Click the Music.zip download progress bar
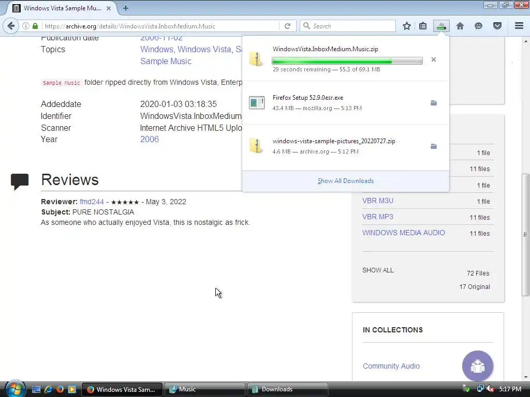This screenshot has width=530, height=397. (x=347, y=61)
